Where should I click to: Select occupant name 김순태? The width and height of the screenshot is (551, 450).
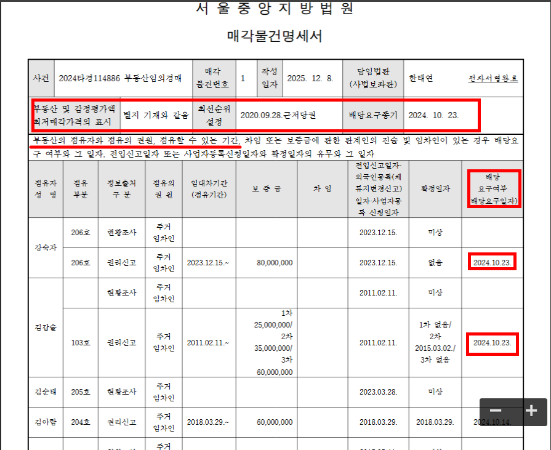point(46,392)
